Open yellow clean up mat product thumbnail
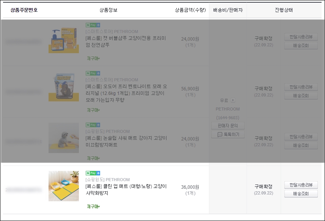Viewport: 325px width, 221px height. [64, 186]
